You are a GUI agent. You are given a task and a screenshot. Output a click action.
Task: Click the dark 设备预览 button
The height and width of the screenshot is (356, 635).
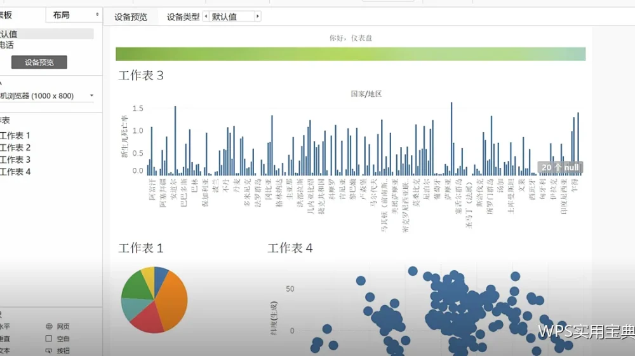tap(39, 62)
